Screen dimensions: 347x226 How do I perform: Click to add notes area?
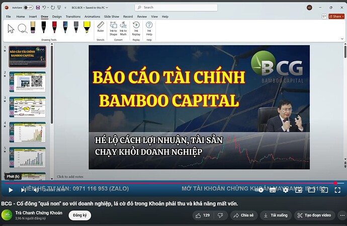[70, 176]
